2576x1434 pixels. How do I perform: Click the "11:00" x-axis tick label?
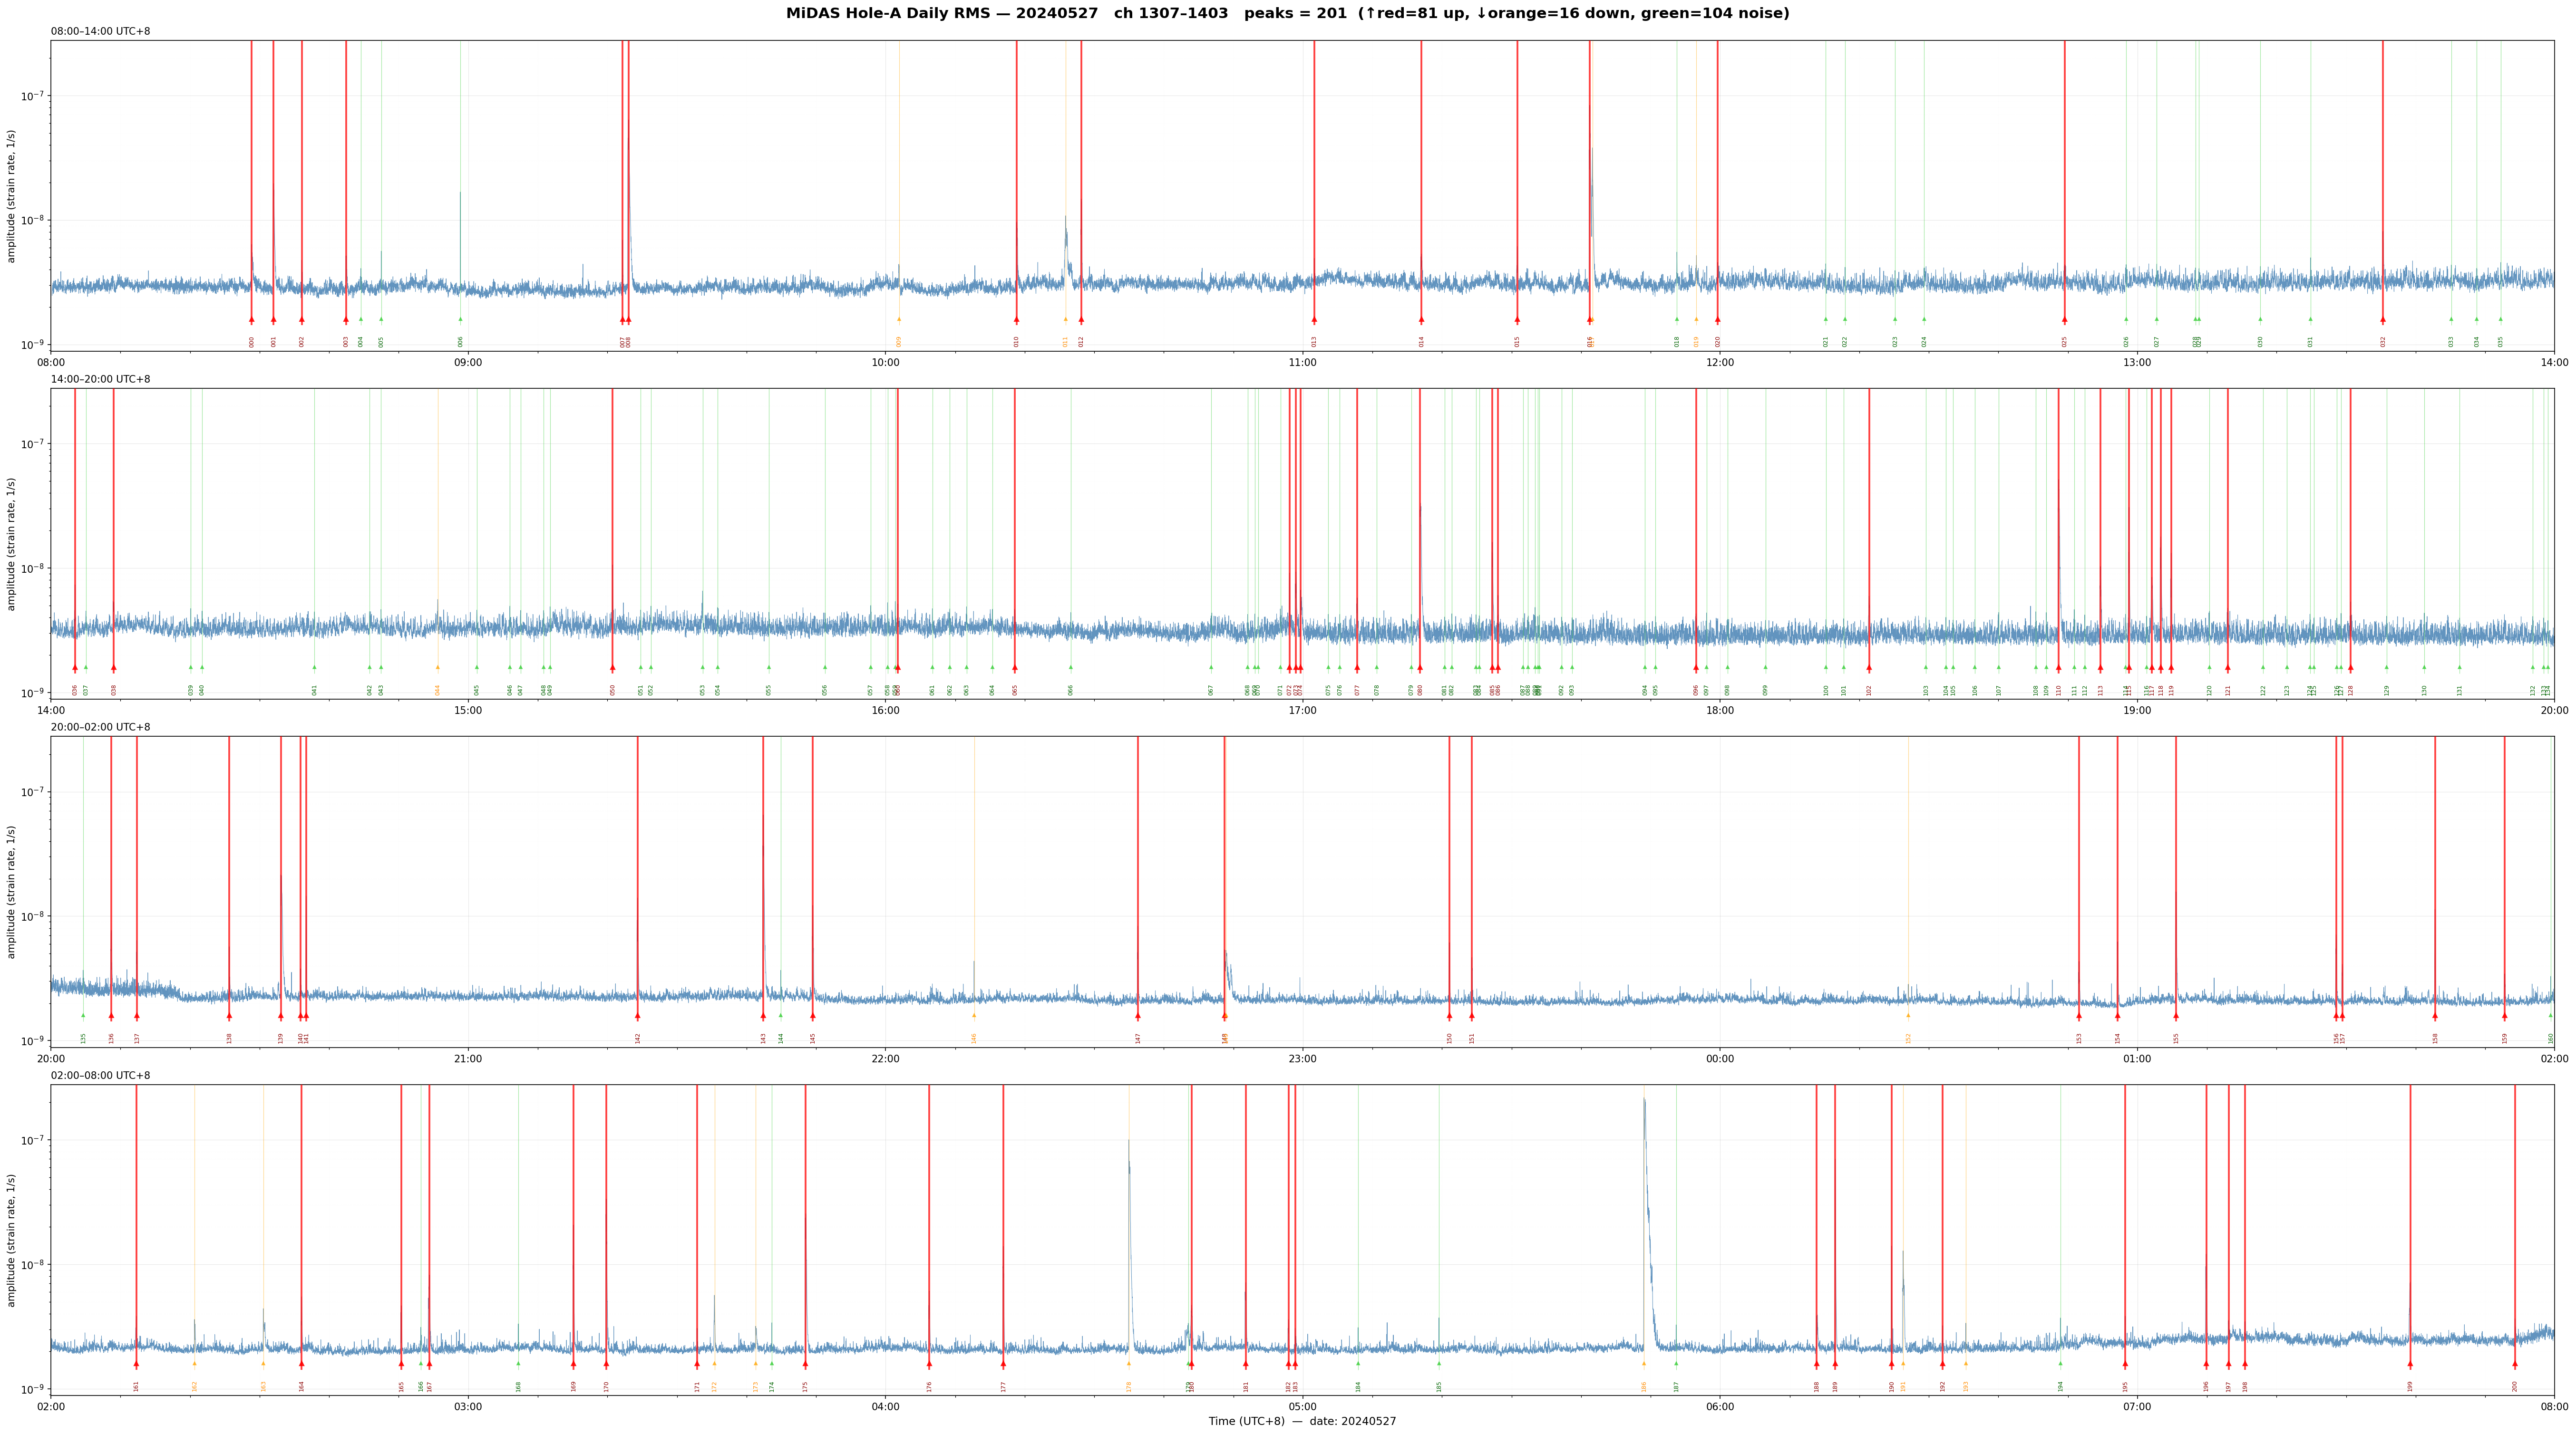pos(1302,362)
